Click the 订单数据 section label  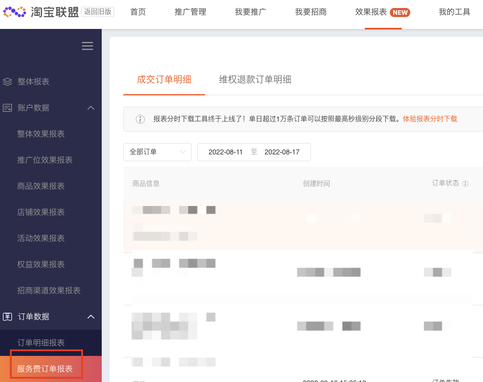[34, 316]
